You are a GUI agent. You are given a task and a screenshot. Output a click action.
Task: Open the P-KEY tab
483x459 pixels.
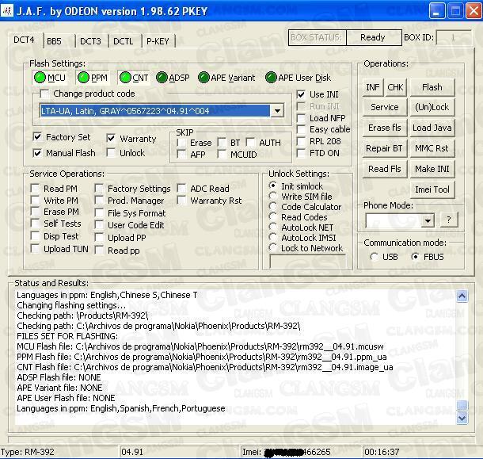(158, 41)
